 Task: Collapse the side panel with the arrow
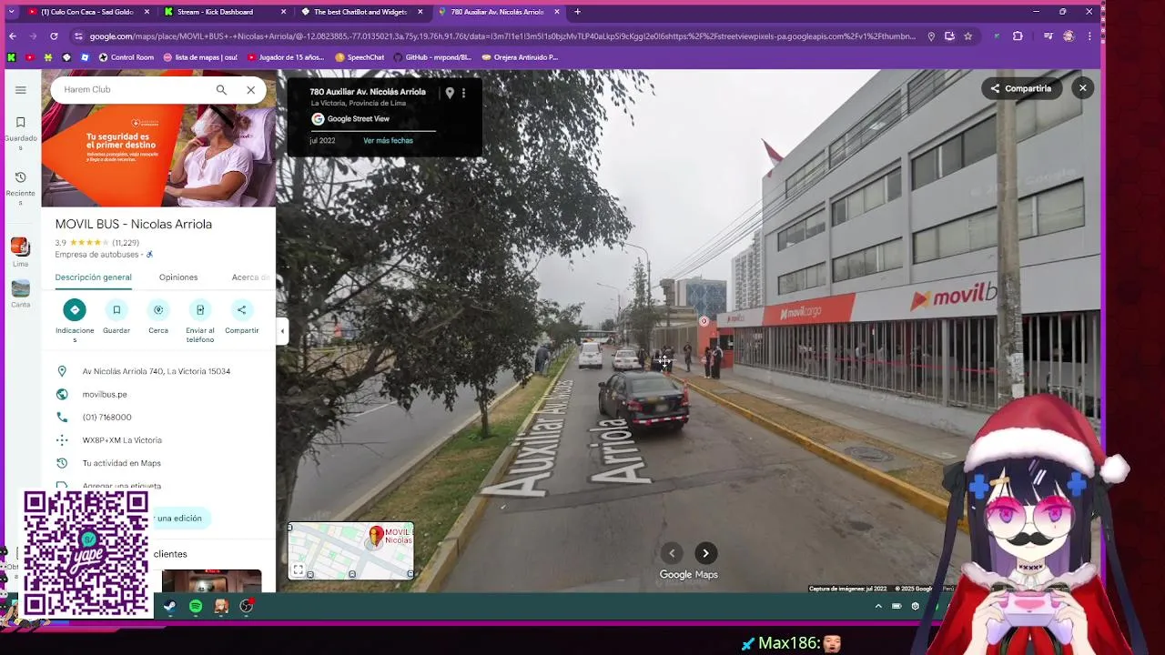tap(282, 331)
